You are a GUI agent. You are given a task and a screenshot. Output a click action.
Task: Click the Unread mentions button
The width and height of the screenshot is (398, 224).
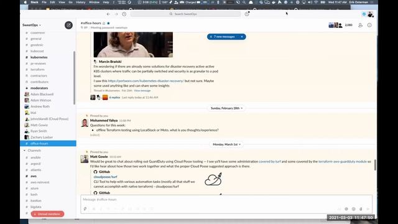click(x=47, y=214)
